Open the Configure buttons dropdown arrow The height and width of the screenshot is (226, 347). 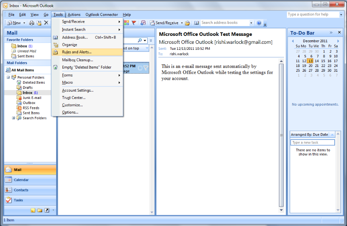point(53,210)
